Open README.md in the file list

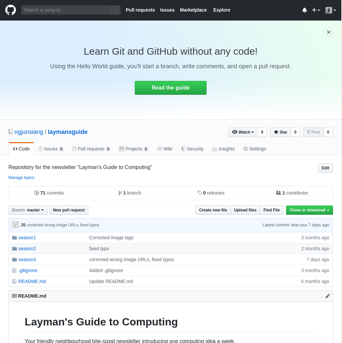click(32, 281)
